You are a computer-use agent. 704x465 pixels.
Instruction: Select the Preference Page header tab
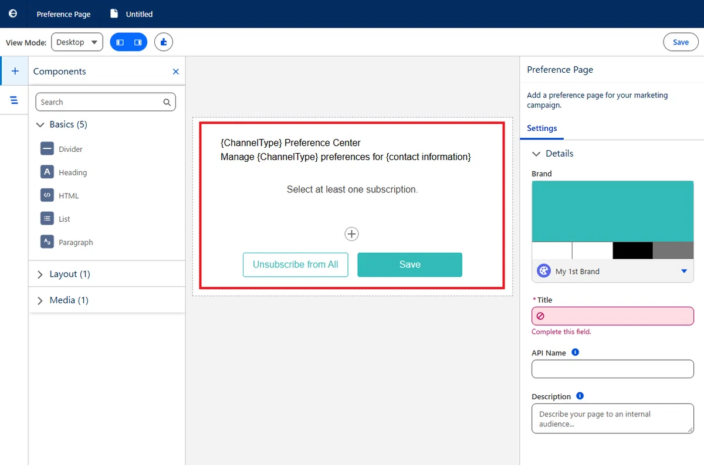pos(63,14)
